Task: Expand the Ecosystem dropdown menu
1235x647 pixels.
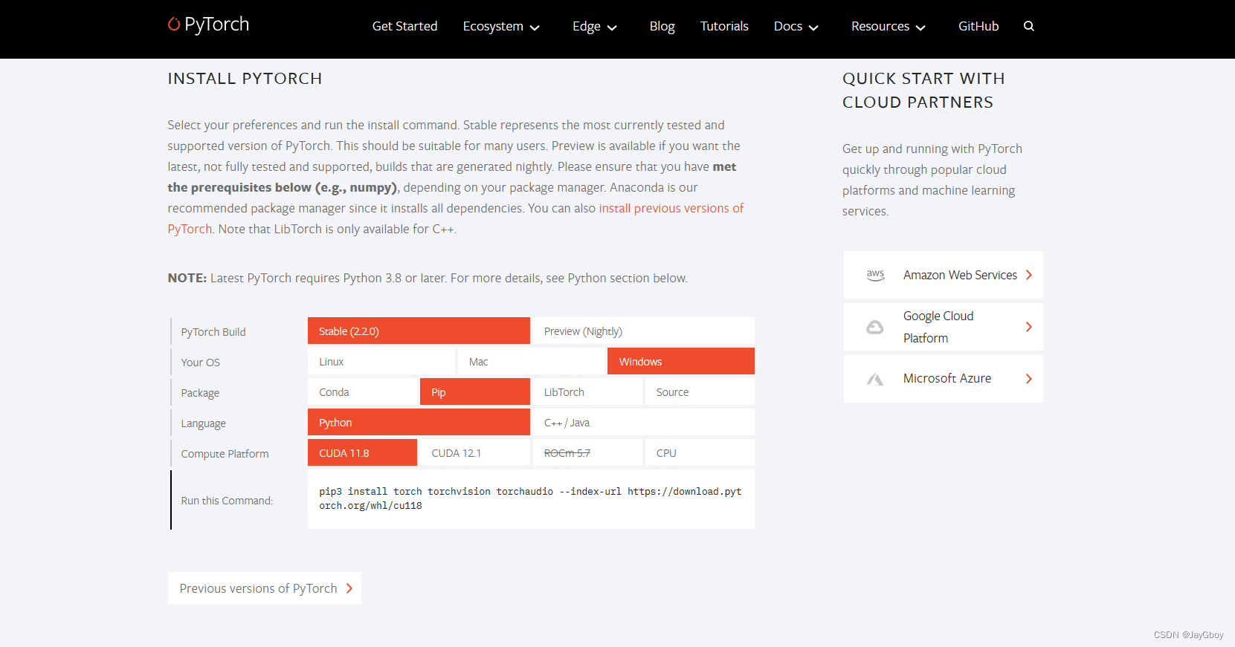Action: (x=501, y=27)
